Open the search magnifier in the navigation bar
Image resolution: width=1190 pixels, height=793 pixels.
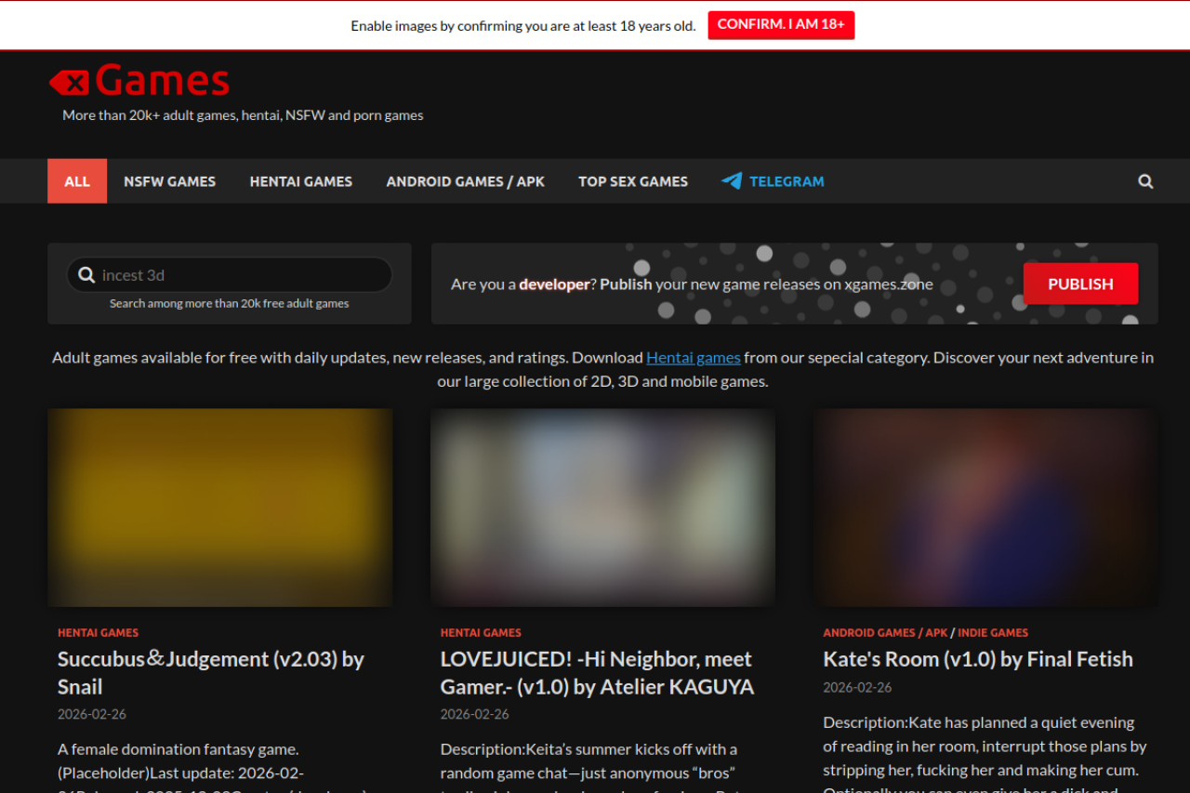[x=1145, y=181]
